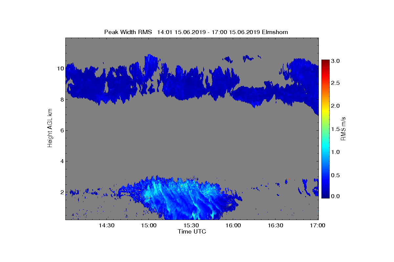Image resolution: width=394 pixels, height=262 pixels.
Task: Click the colorbar value 1.0
Action: pos(336,152)
